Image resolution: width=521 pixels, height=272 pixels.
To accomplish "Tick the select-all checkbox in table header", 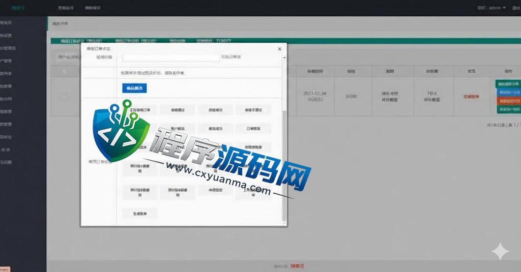I will (64, 71).
